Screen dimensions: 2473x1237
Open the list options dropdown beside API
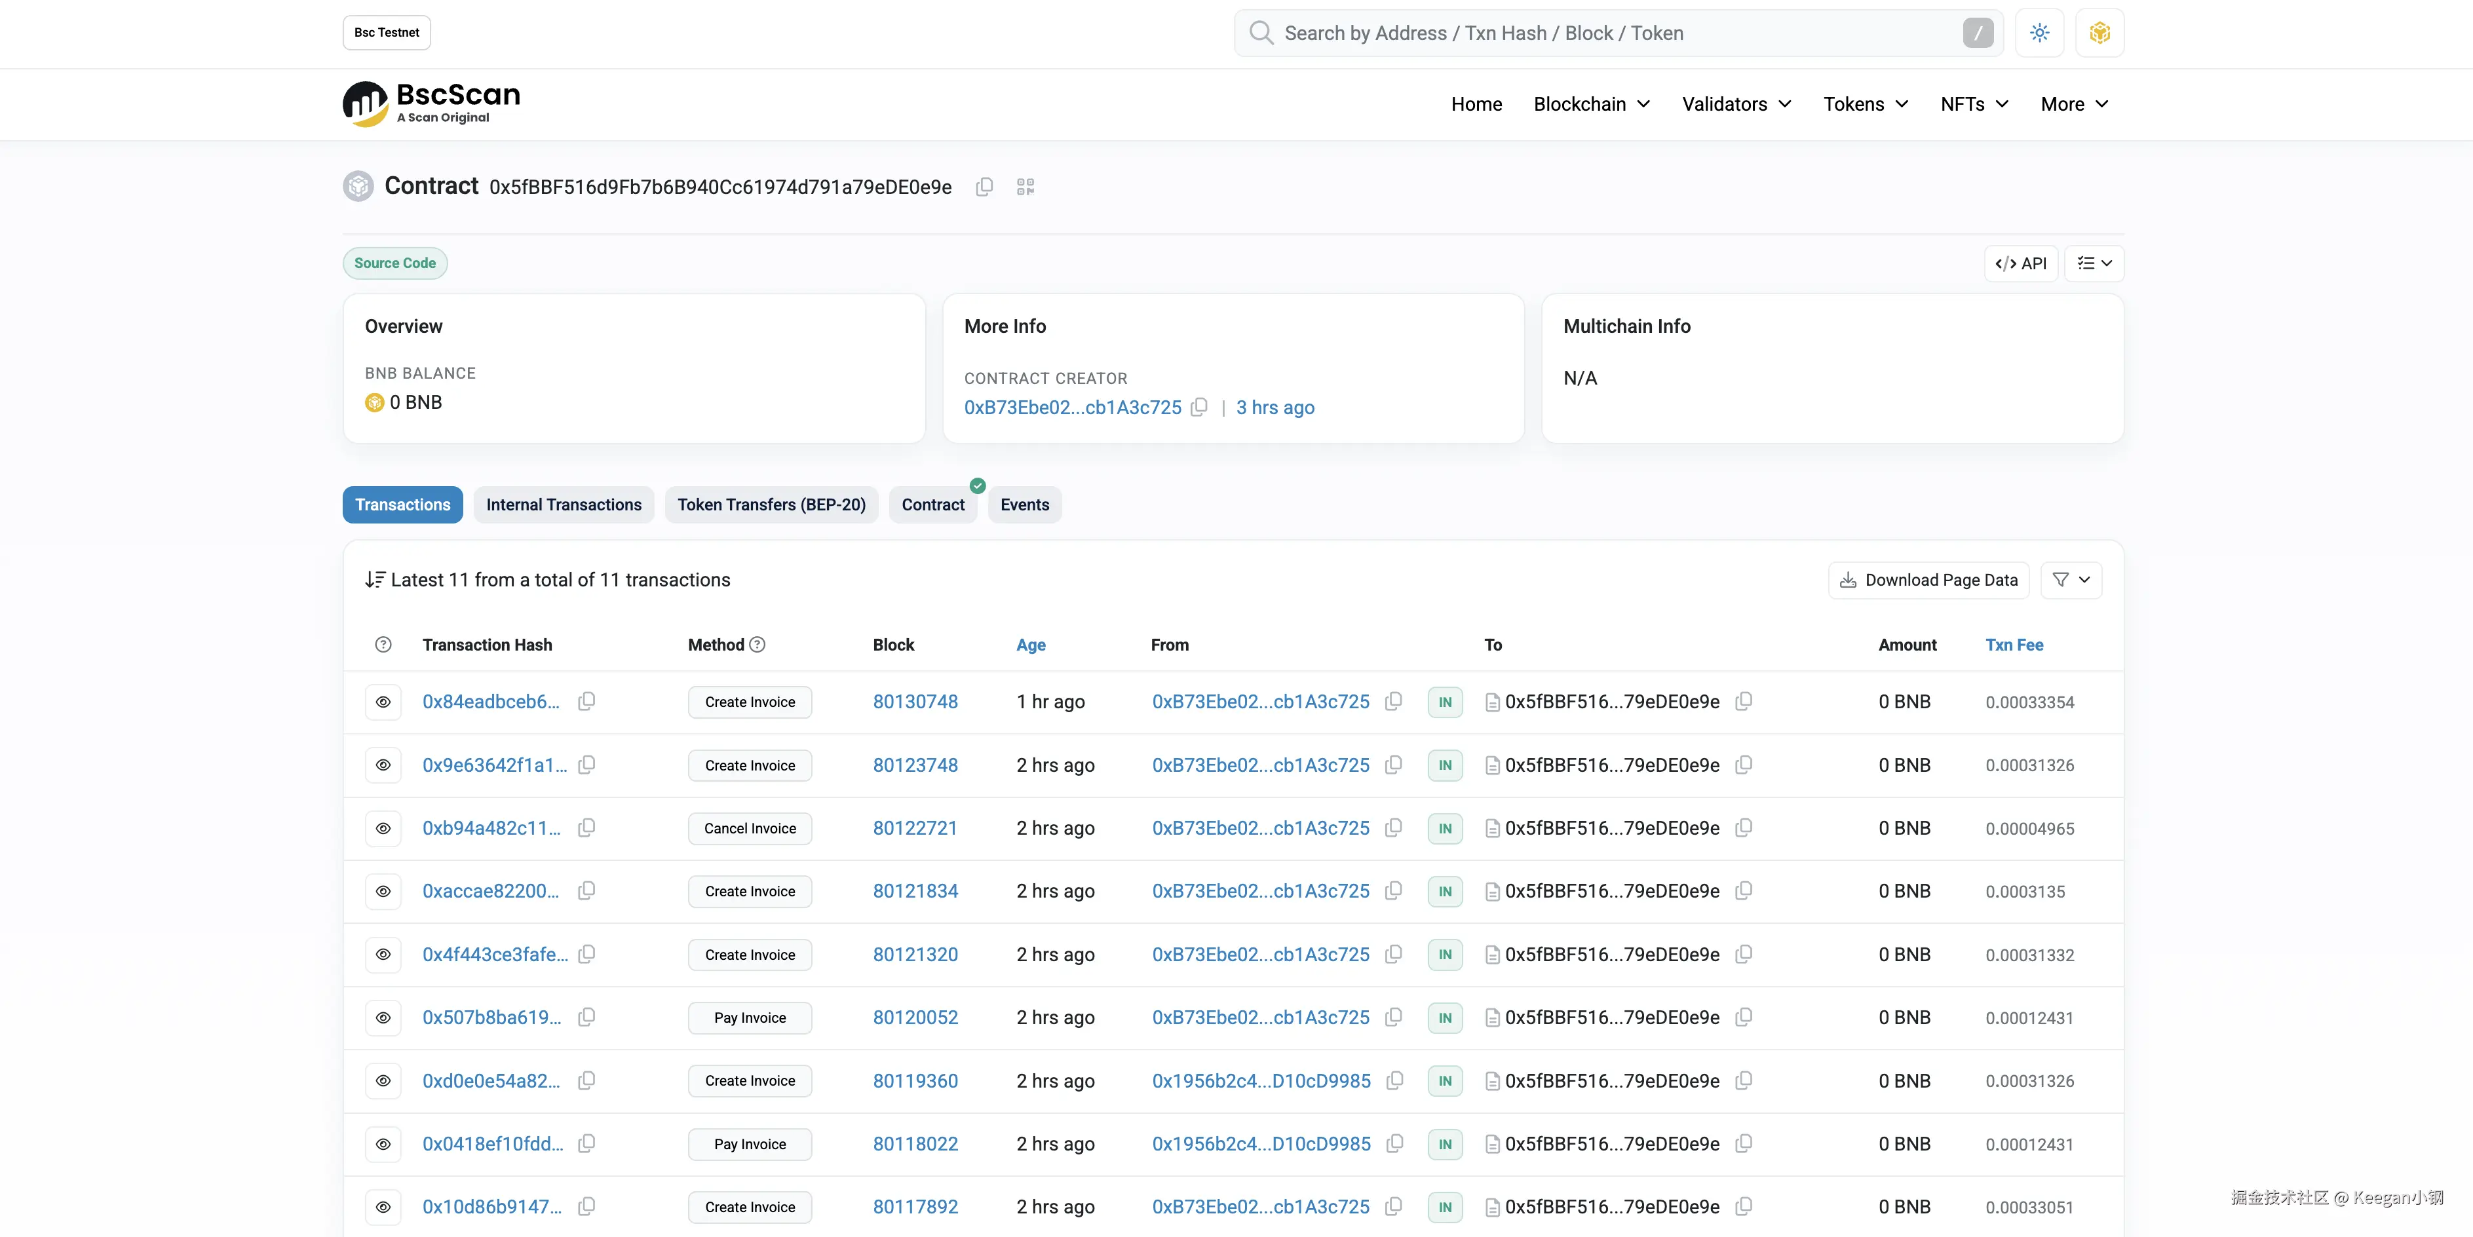pos(2094,263)
